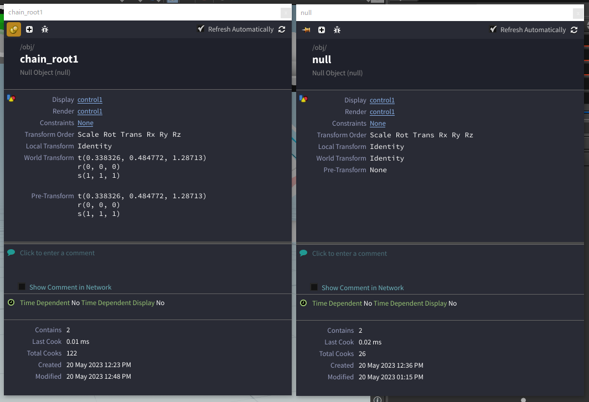
Task: Click the plus icon in null panel
Action: (x=322, y=30)
